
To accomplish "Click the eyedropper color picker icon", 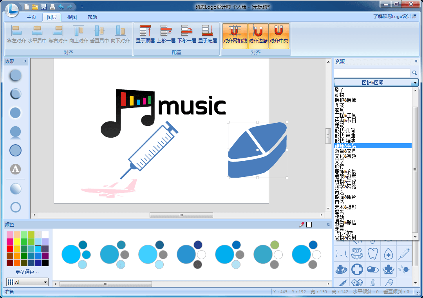I will [x=302, y=225].
